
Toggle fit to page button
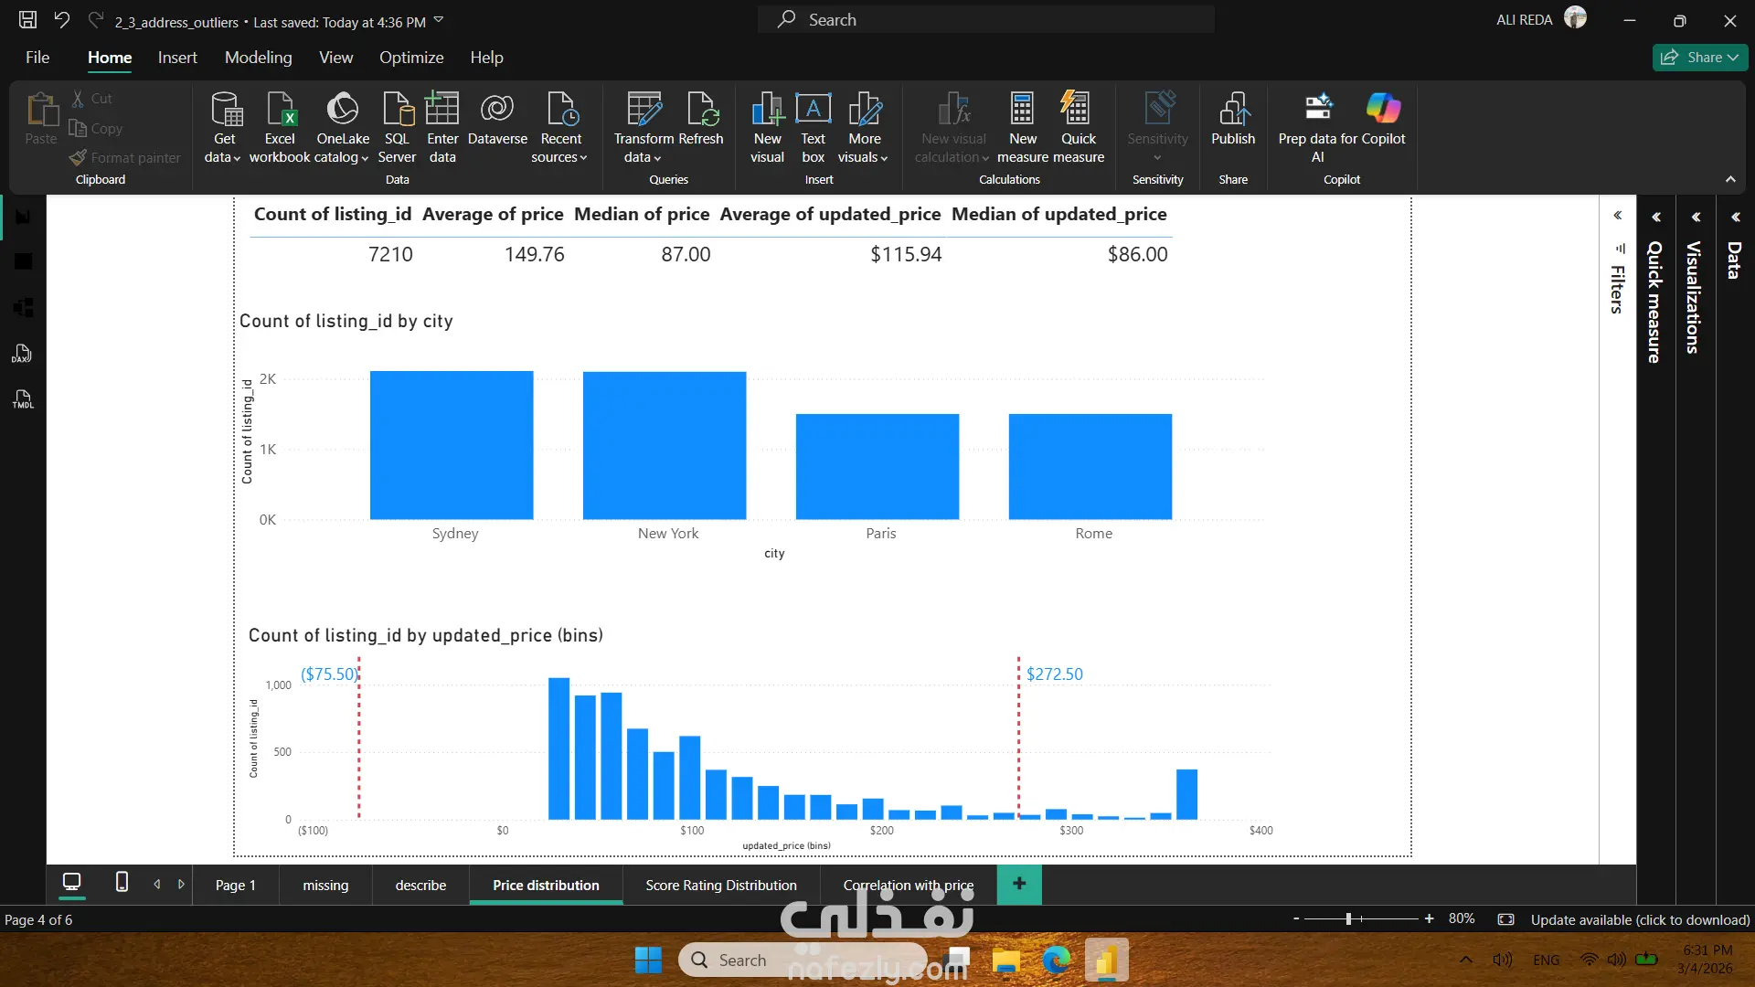[1505, 919]
